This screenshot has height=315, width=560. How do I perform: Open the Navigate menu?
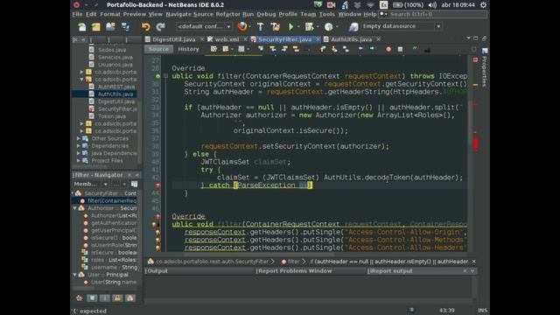click(178, 14)
